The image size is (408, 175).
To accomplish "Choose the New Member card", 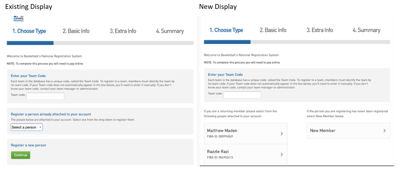I will click(x=345, y=131).
